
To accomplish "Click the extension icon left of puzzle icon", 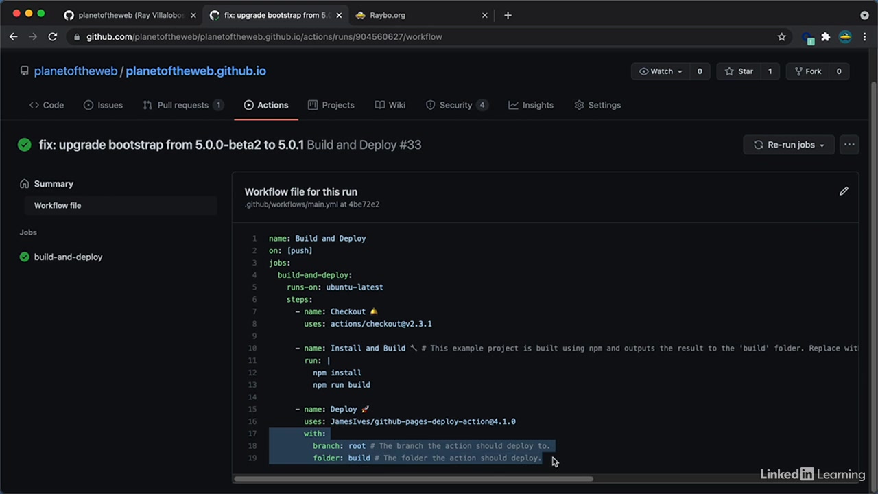I will click(x=807, y=38).
